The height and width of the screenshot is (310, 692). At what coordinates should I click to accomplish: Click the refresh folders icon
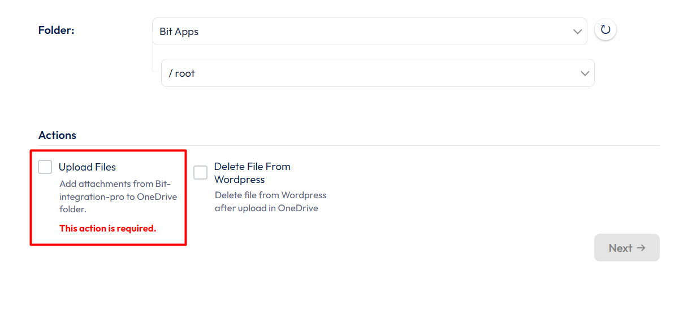(x=605, y=30)
